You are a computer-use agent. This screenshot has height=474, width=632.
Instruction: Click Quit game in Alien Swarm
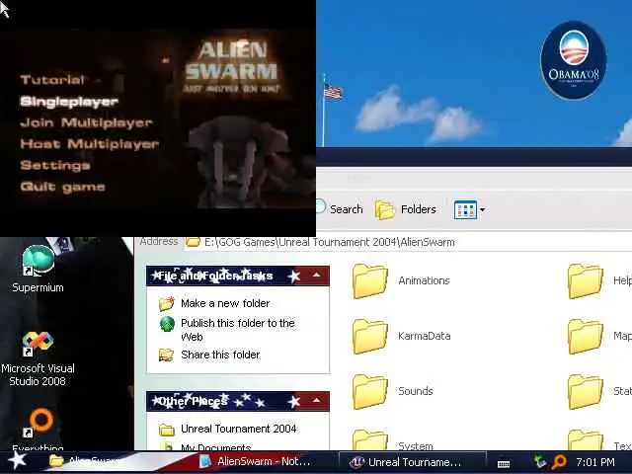[x=62, y=187]
